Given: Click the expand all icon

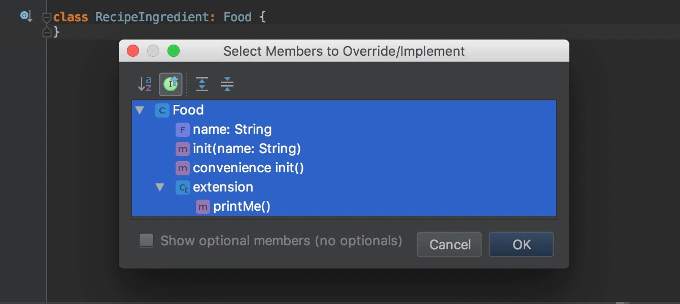Looking at the screenshot, I should pos(201,84).
